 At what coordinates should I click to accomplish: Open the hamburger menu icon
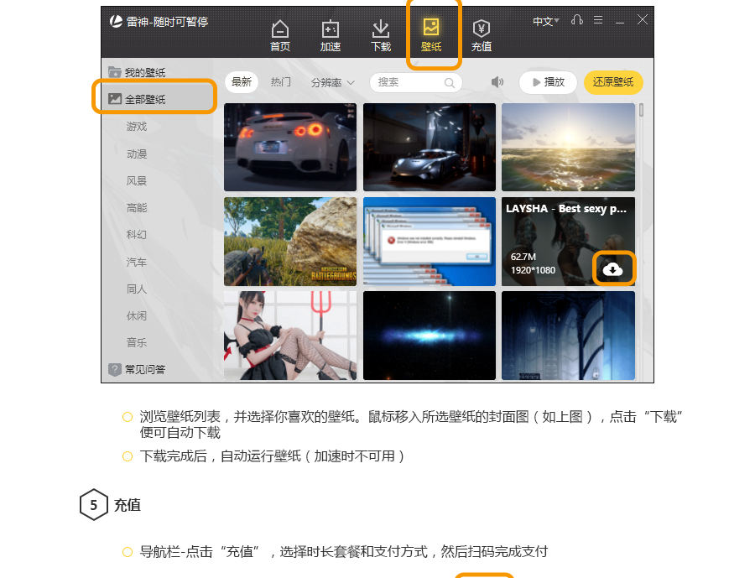click(x=598, y=20)
